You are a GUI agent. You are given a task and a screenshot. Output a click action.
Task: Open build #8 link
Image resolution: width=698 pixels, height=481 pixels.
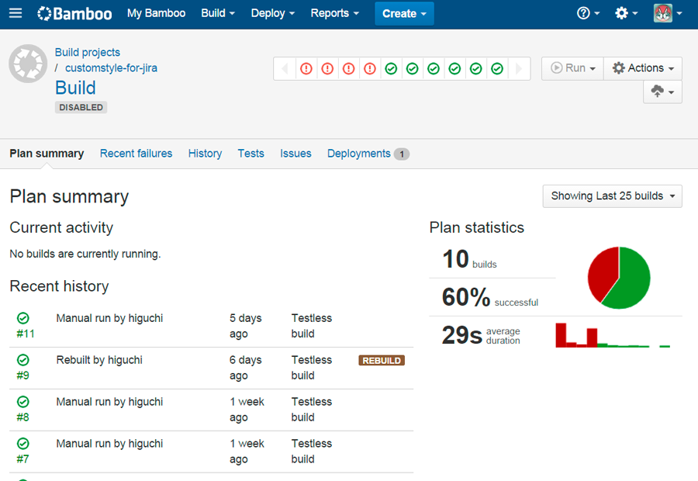pyautogui.click(x=22, y=417)
